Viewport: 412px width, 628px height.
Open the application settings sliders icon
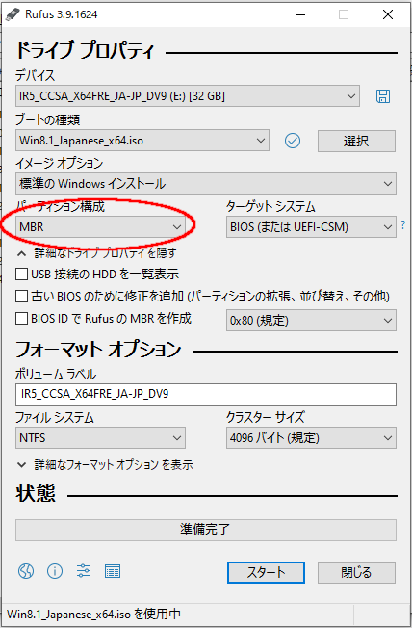click(84, 571)
